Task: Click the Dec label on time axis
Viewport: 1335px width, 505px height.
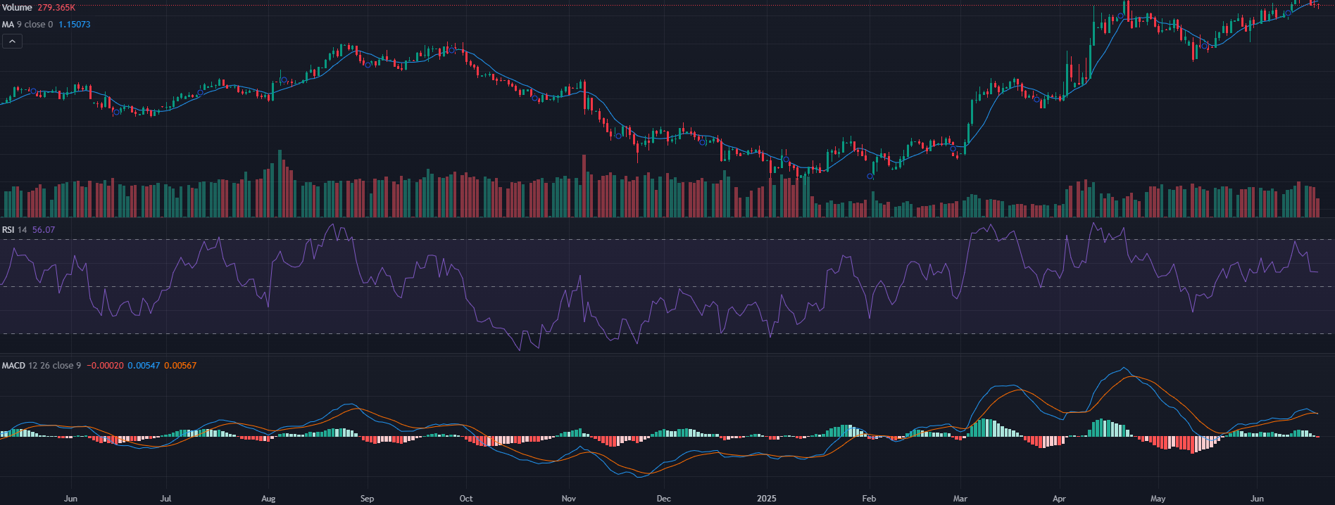Action: (x=663, y=499)
